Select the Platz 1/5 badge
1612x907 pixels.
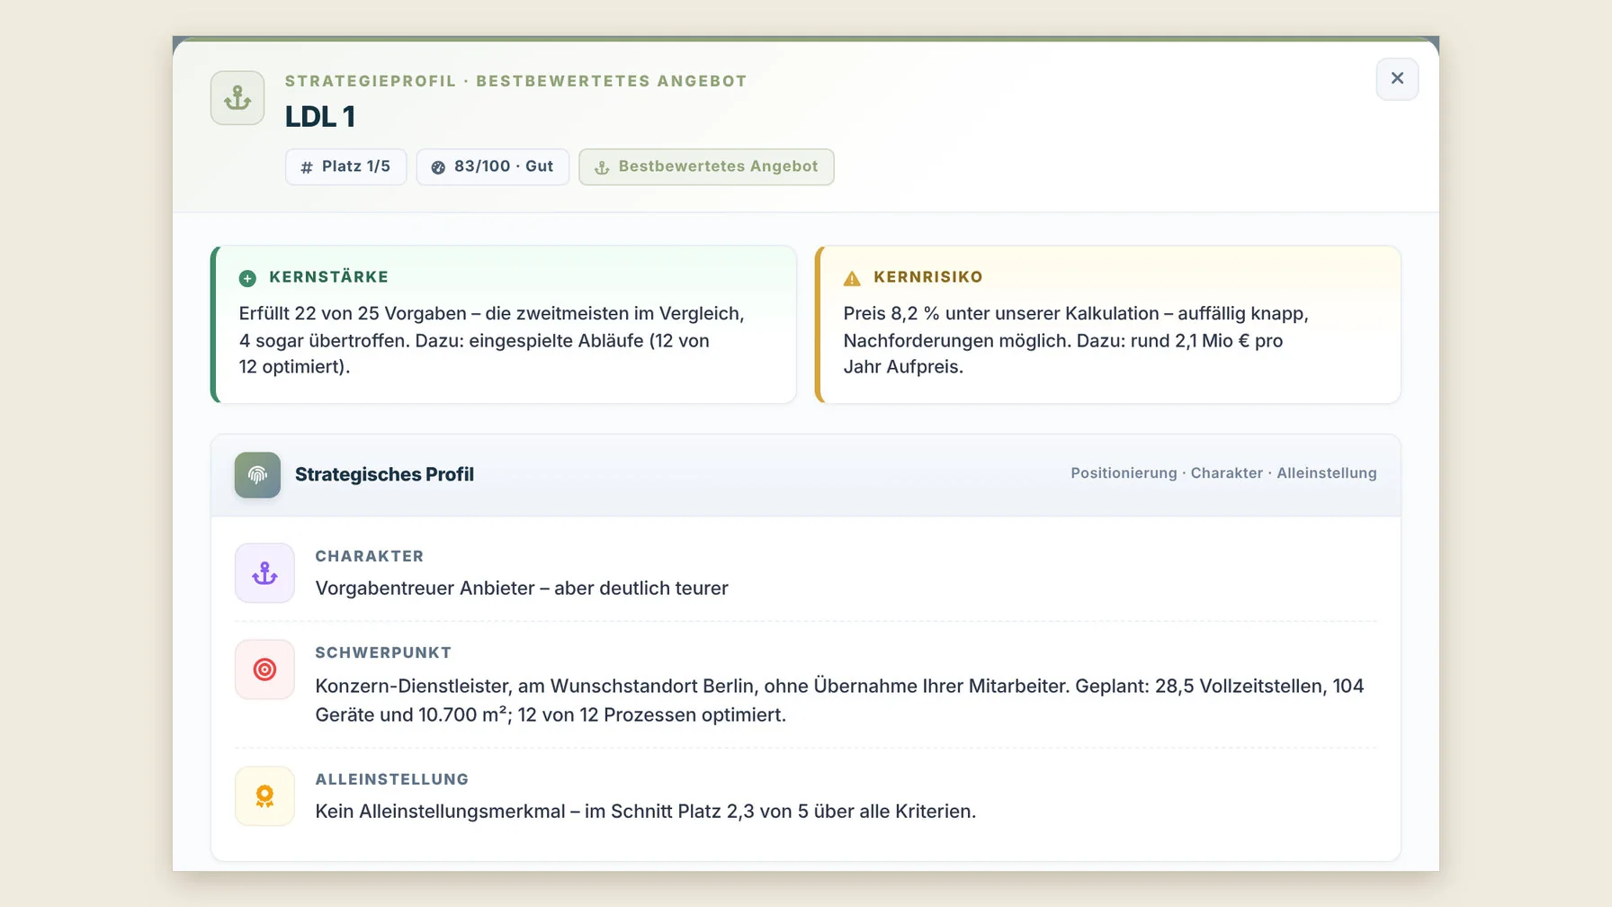[346, 166]
